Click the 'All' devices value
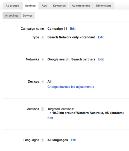The image size is (129, 151). tap(49, 81)
